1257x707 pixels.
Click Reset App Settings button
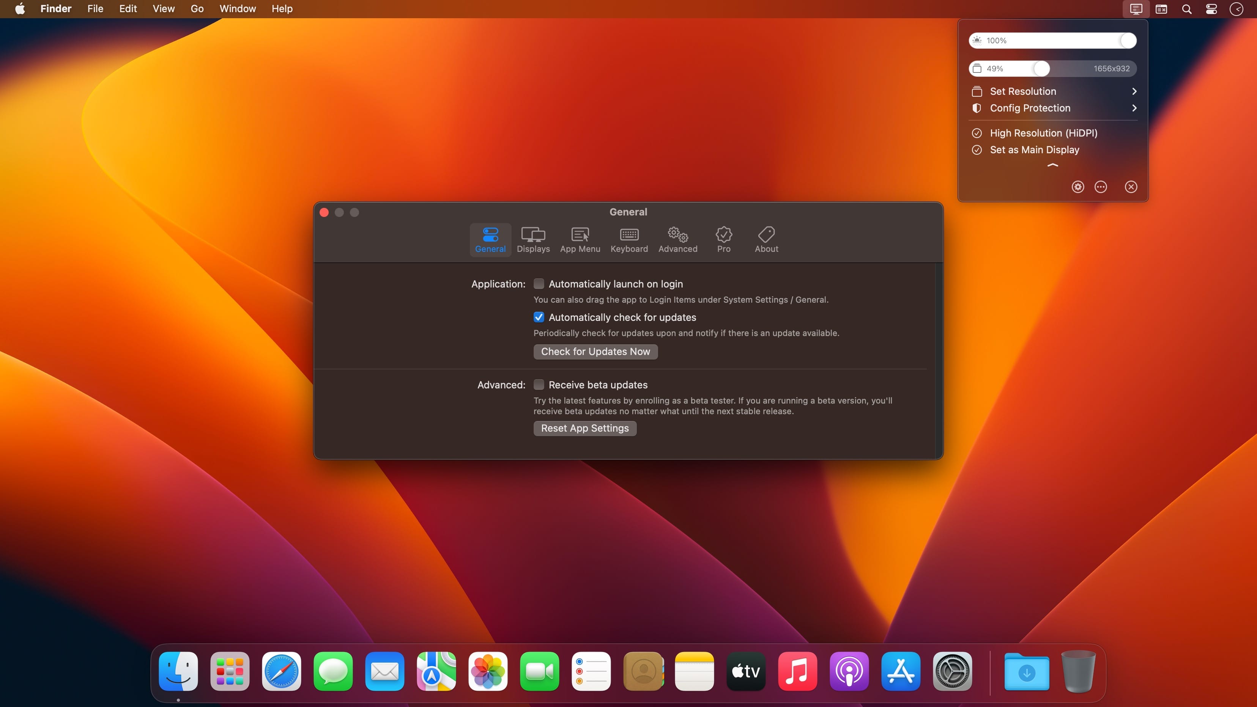(x=584, y=428)
